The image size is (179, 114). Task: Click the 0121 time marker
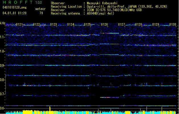(x=19, y=25)
